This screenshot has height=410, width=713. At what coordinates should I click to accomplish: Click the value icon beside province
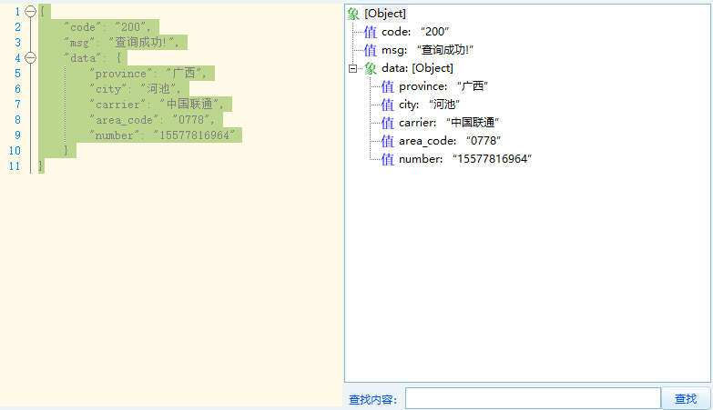coord(387,86)
